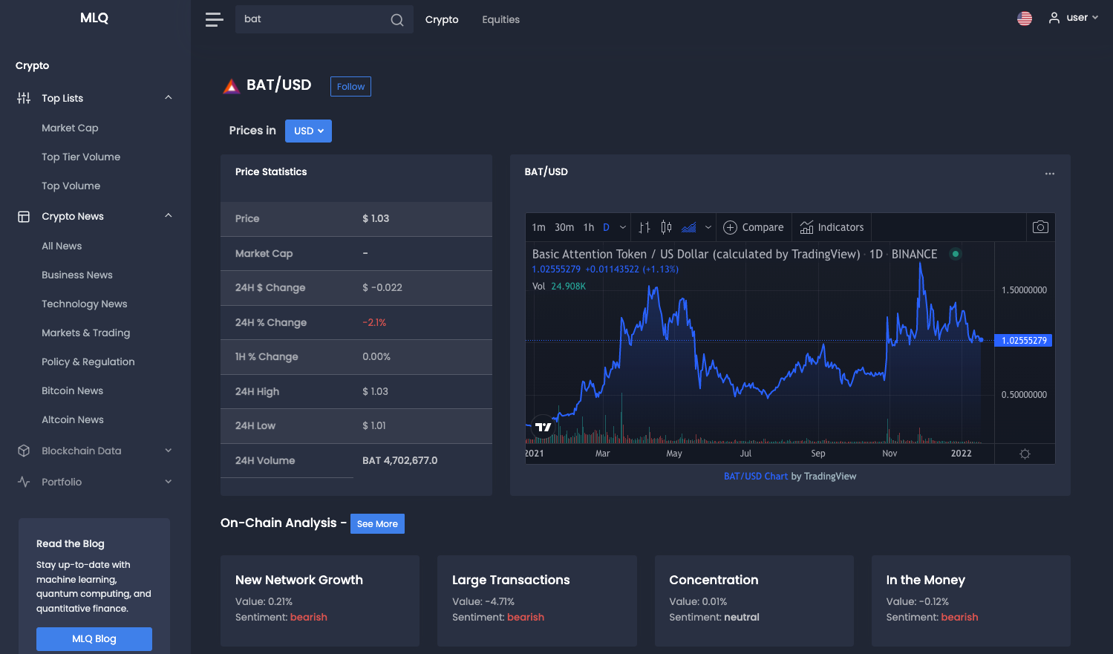The image size is (1113, 654).
Task: Click the US flag language icon
Action: [x=1025, y=19]
